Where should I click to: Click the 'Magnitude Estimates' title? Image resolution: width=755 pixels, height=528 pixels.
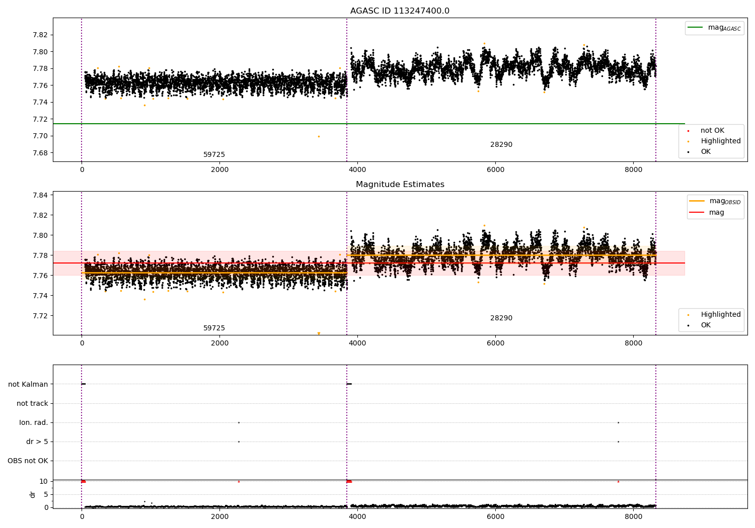tap(400, 185)
